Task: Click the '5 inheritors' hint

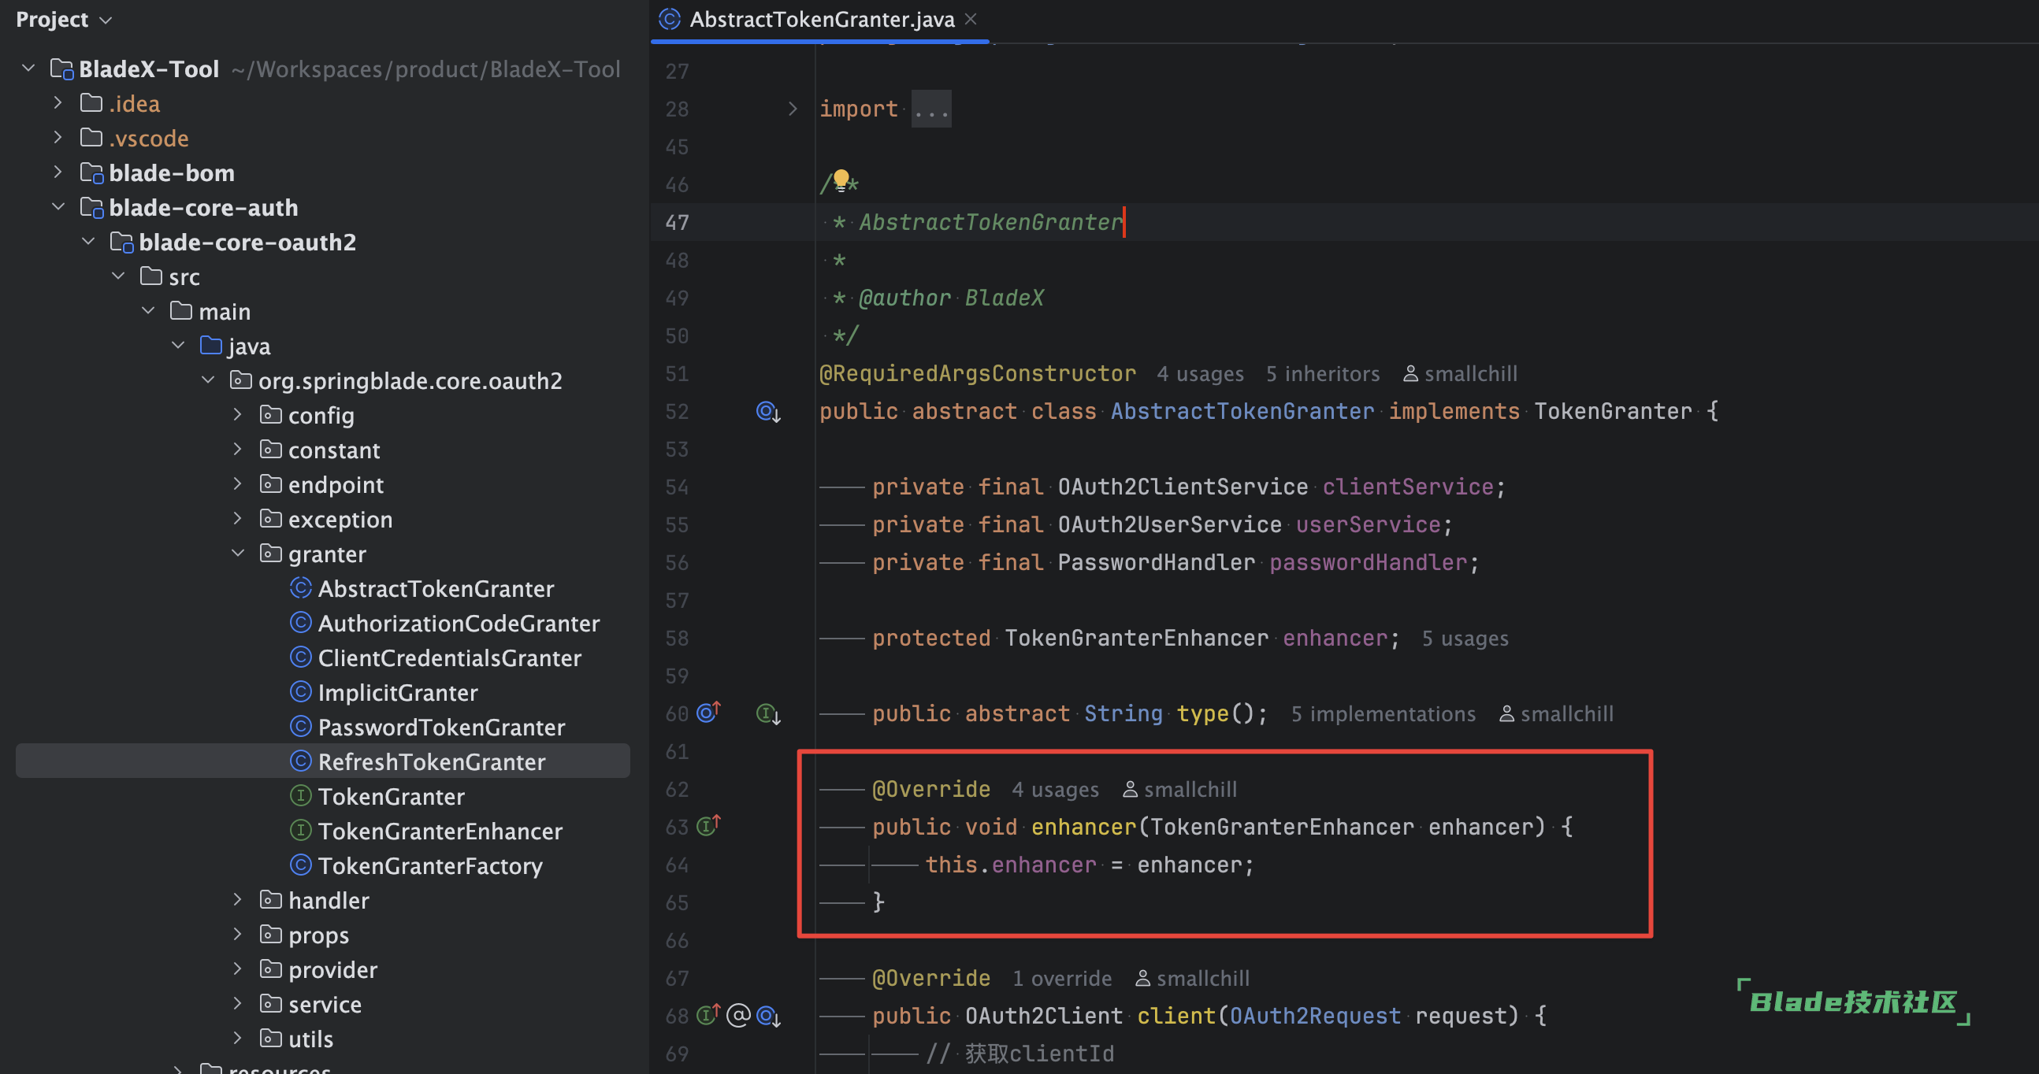Action: pos(1323,373)
